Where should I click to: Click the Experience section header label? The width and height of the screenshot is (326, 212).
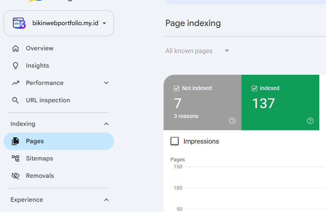coord(27,200)
